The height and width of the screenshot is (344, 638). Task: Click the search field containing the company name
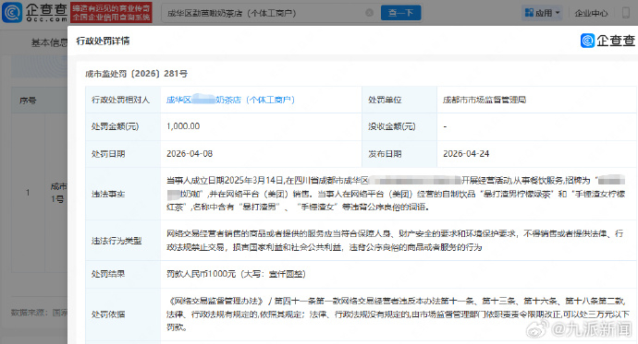pyautogui.click(x=271, y=13)
